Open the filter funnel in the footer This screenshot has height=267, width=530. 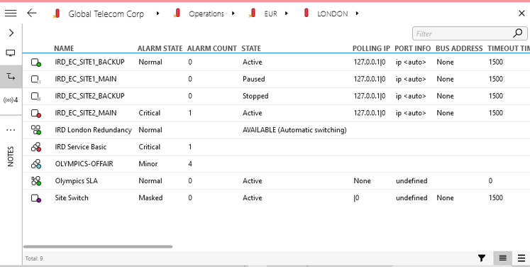point(482,258)
